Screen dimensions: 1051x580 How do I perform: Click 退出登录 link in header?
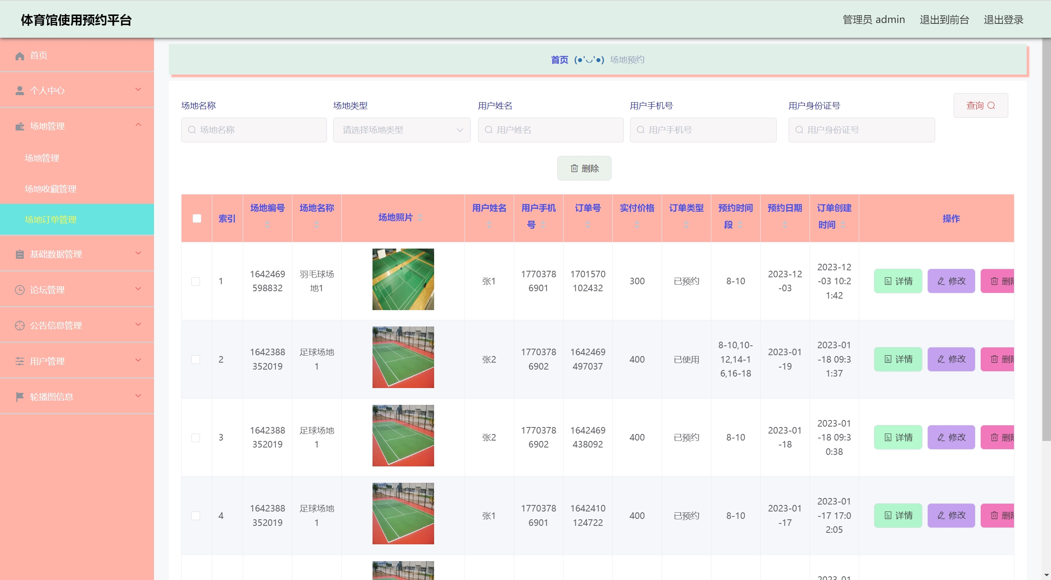tap(1003, 20)
